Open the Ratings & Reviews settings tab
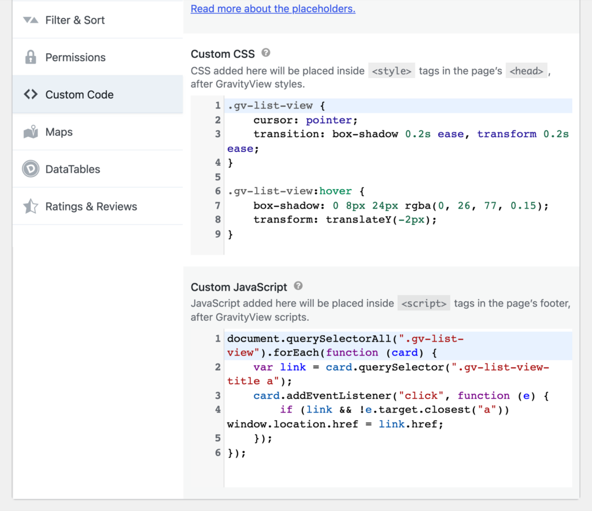The height and width of the screenshot is (511, 592). point(98,206)
